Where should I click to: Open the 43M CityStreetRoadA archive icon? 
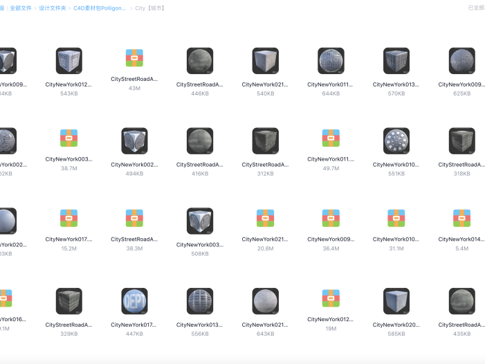point(134,57)
